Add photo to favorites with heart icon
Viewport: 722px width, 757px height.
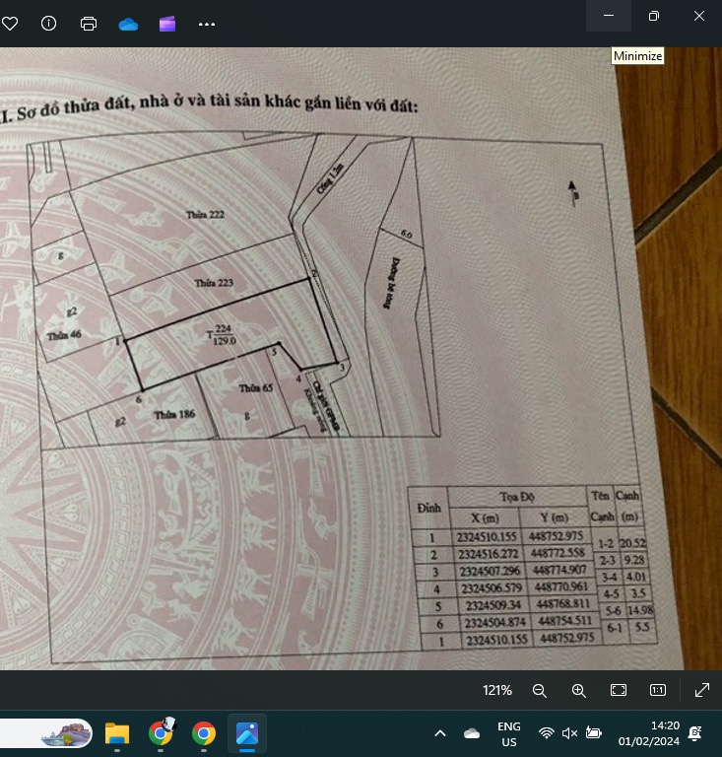point(10,24)
